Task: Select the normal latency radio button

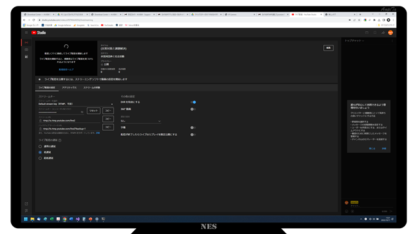Action: 40,146
